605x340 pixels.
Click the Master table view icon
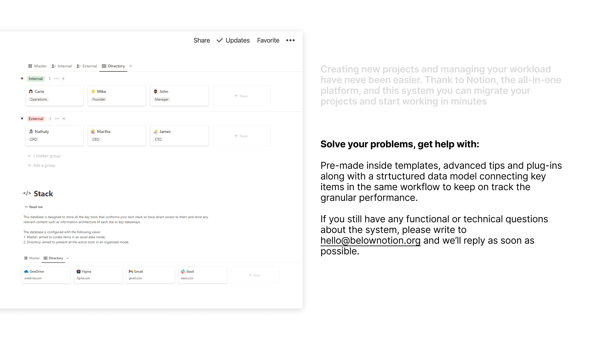(x=30, y=66)
